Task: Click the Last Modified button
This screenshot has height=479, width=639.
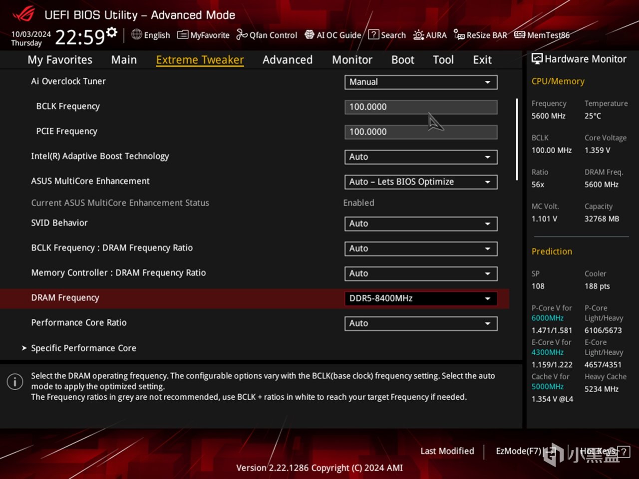Action: tap(447, 451)
